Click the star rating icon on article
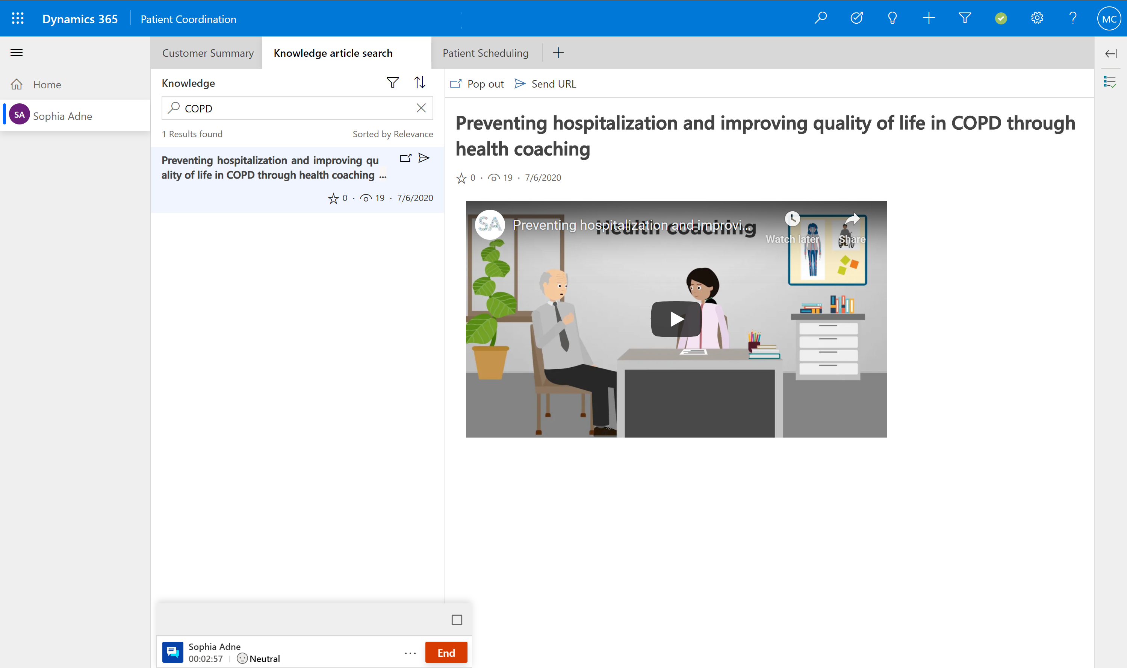This screenshot has width=1127, height=668. pos(462,177)
